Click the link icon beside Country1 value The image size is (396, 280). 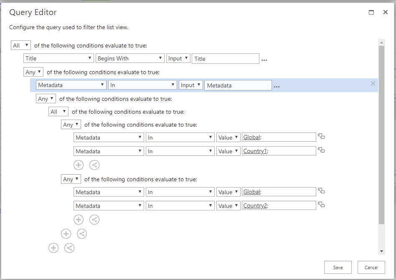pos(321,150)
